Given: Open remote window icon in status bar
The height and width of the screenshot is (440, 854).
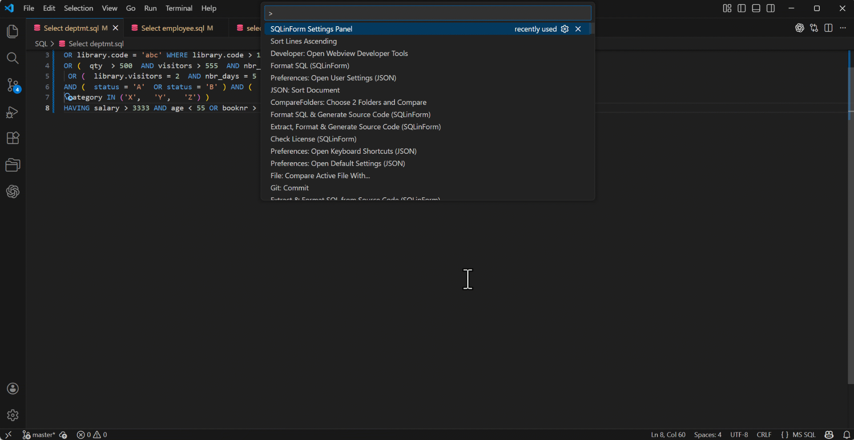Looking at the screenshot, I should tap(8, 435).
